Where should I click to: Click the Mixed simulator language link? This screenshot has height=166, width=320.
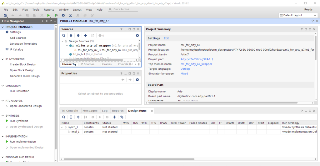[x=184, y=73]
